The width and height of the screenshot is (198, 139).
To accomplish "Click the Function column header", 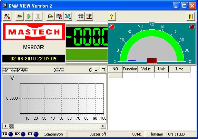I will click(130, 69).
